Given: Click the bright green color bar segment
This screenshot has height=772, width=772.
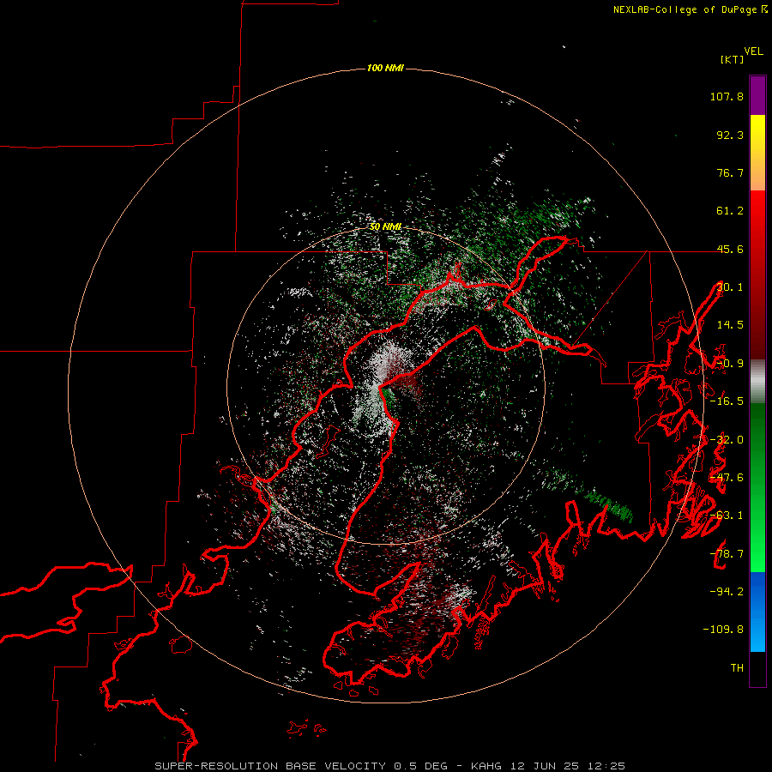Looking at the screenshot, I should click(x=757, y=541).
